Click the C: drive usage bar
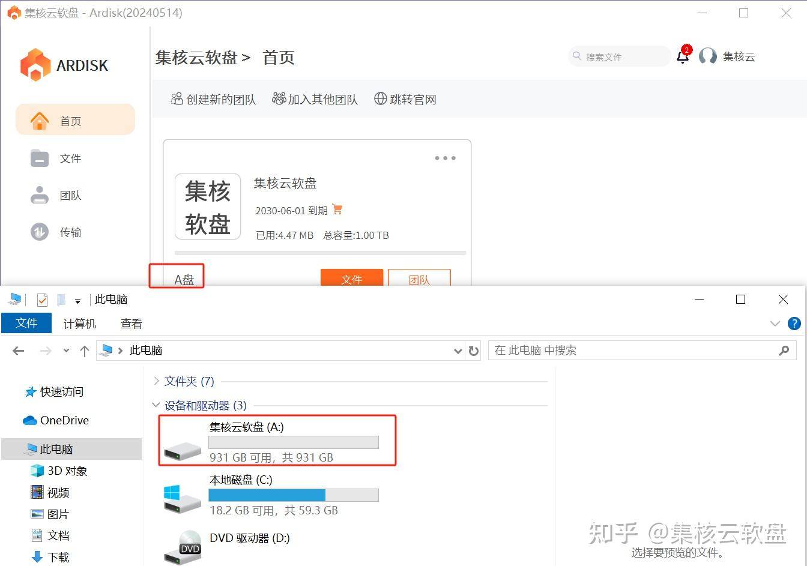The width and height of the screenshot is (807, 566). point(294,495)
